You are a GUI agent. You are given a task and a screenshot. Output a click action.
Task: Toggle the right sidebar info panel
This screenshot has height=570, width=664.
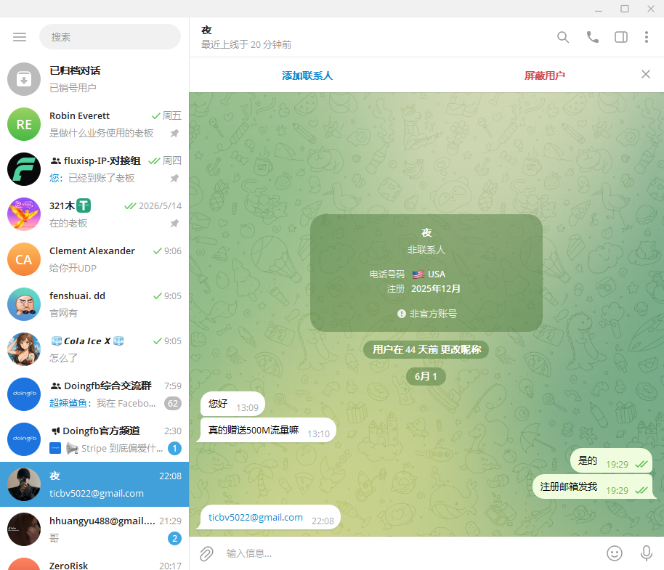621,37
